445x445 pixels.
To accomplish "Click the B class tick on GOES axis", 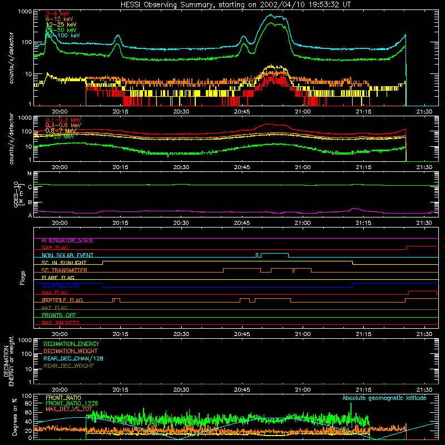I will [30, 202].
